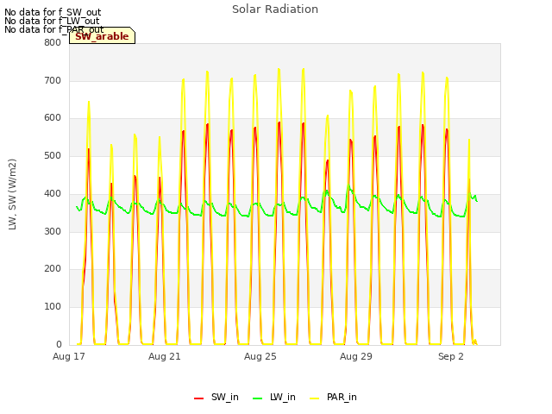
Task: Click the 'No data for f_PAR_out' message
Action: tap(53, 29)
